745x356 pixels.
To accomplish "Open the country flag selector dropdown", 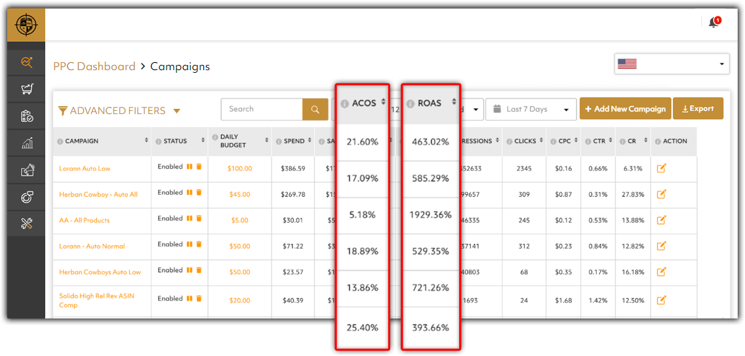I will tap(672, 64).
